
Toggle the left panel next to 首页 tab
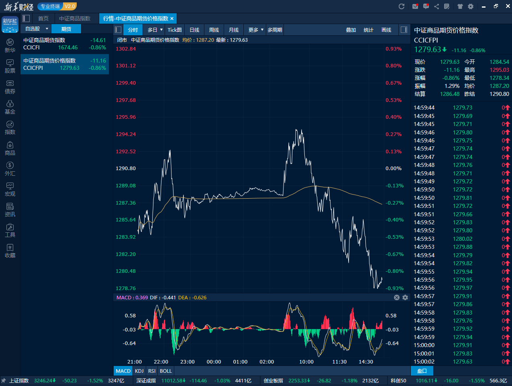[x=27, y=18]
